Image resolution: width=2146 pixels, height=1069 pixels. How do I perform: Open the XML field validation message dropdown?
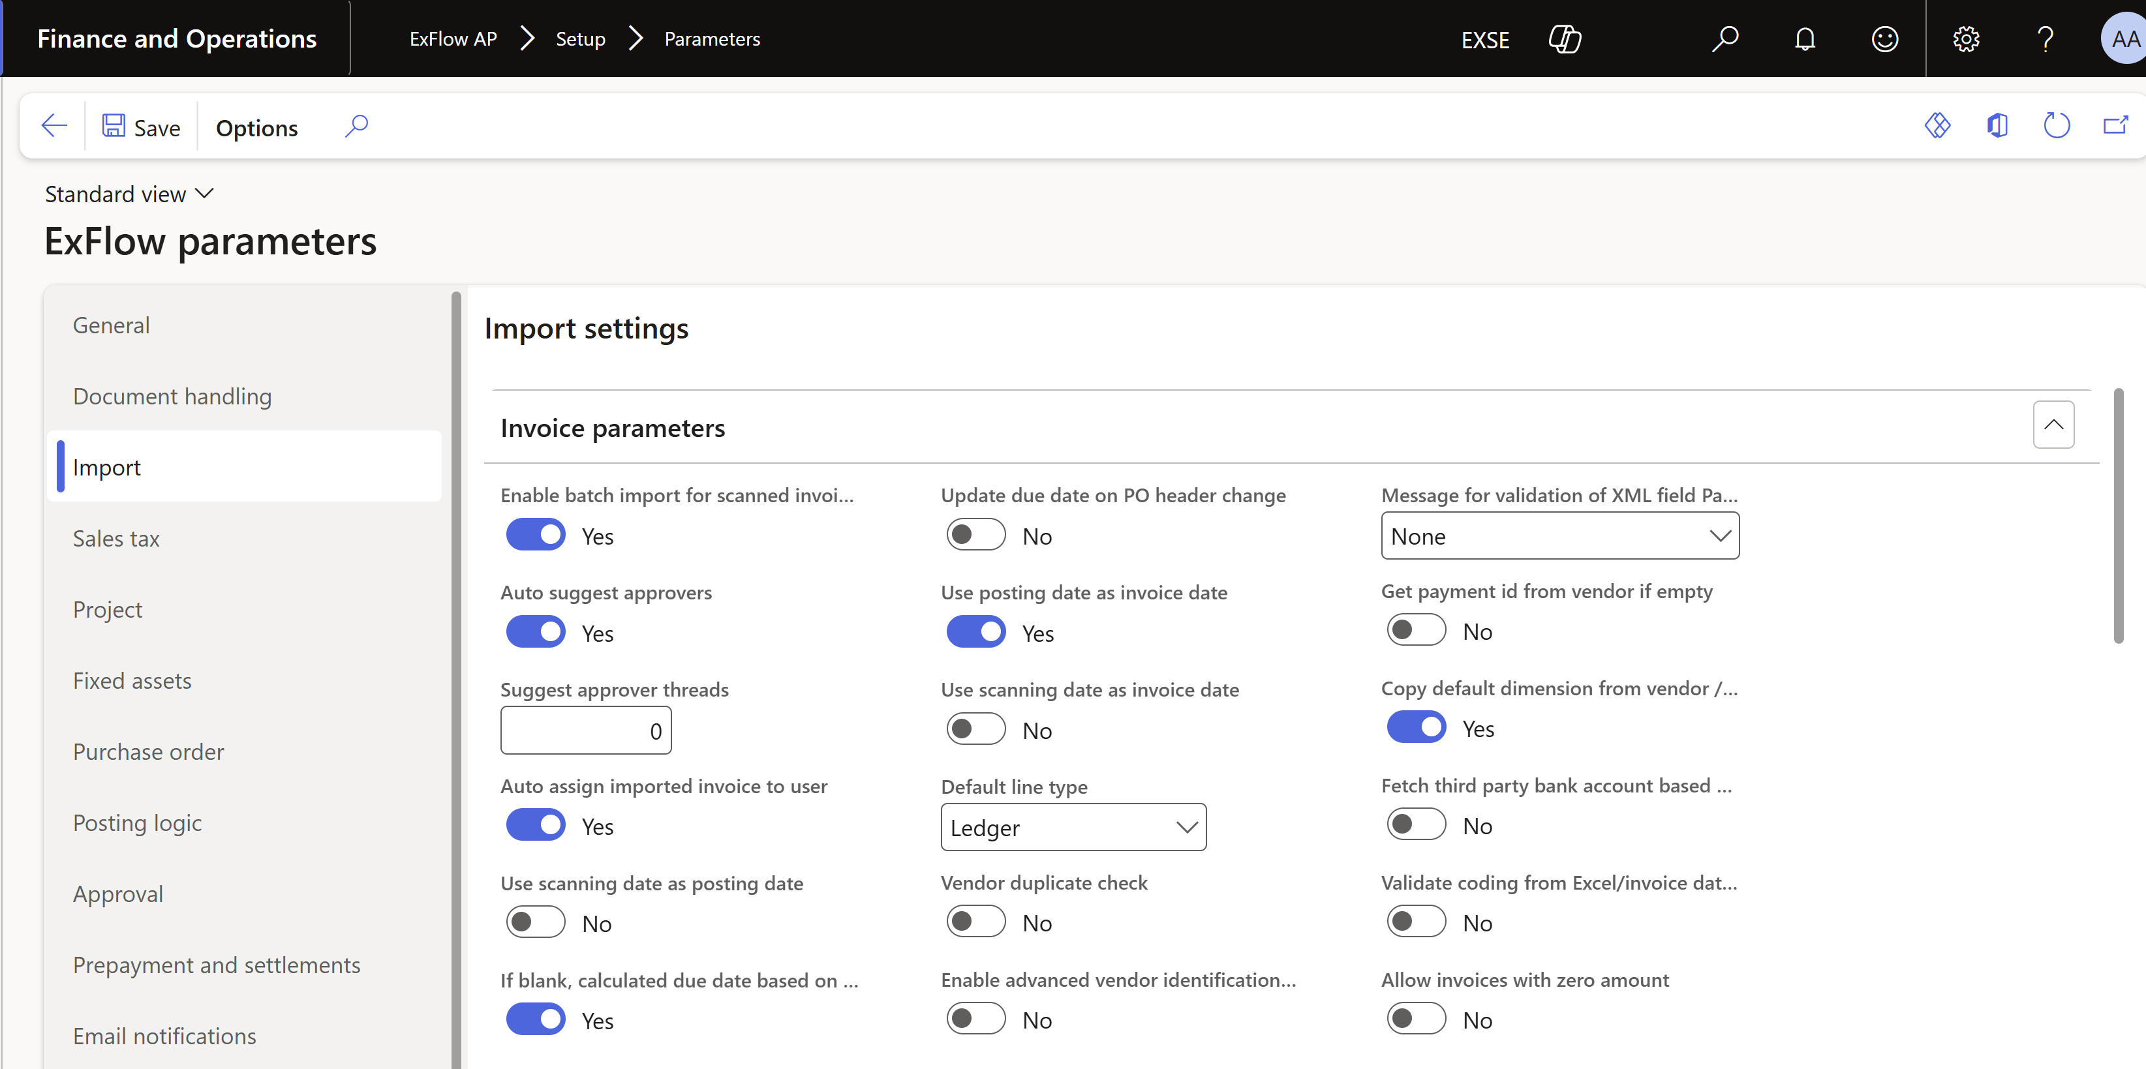[x=1559, y=536]
